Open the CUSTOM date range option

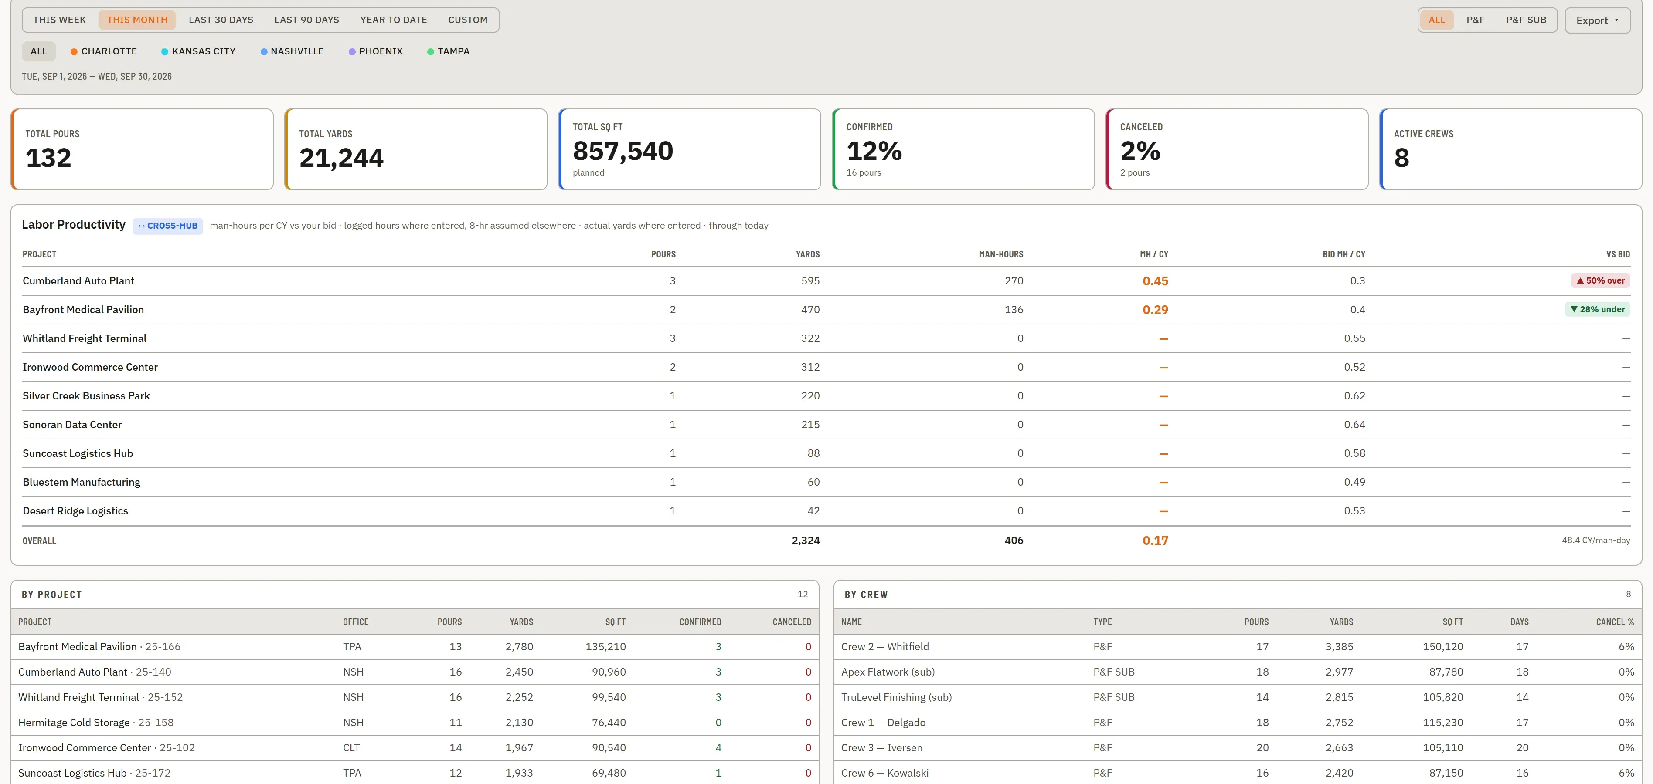(468, 20)
